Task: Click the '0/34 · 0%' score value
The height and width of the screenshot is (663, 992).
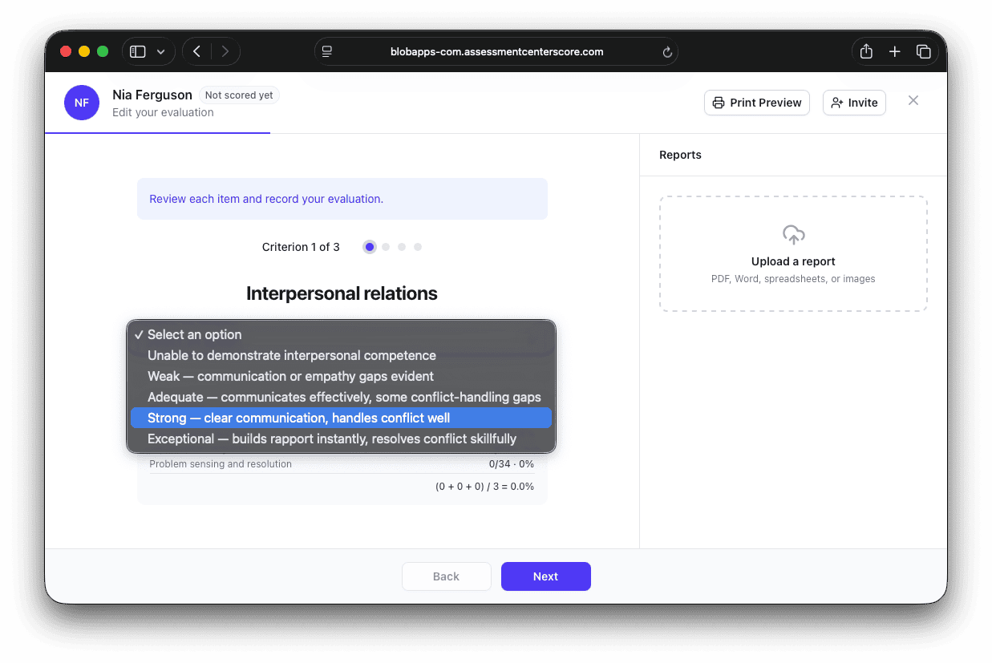Action: [x=512, y=463]
